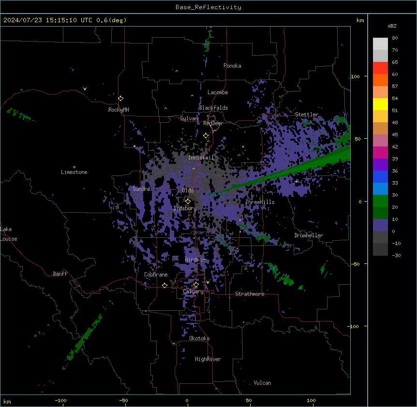
Task: Click the Cochrane town label
Action: coord(156,275)
